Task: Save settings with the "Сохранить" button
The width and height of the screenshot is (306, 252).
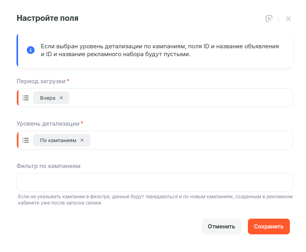Action: tap(269, 226)
